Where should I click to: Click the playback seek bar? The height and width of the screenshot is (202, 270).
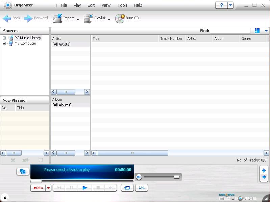coord(82,181)
